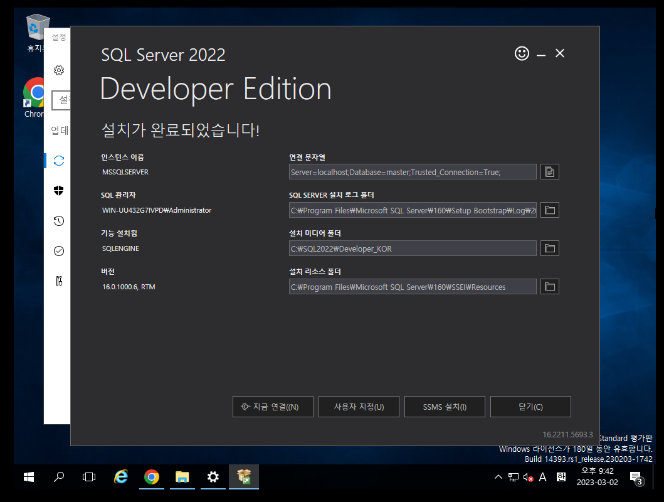Click the C:\SQL2022\Developer_KOR path field
Viewport: 664px width, 502px height.
pos(413,248)
